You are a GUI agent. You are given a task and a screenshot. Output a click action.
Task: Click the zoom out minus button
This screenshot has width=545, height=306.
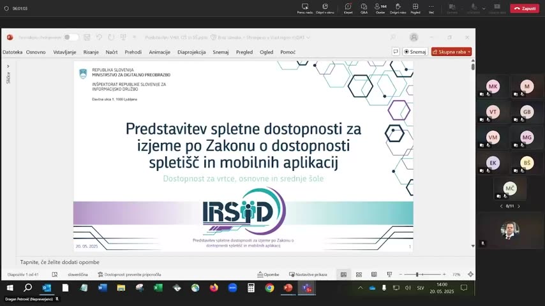point(401,274)
